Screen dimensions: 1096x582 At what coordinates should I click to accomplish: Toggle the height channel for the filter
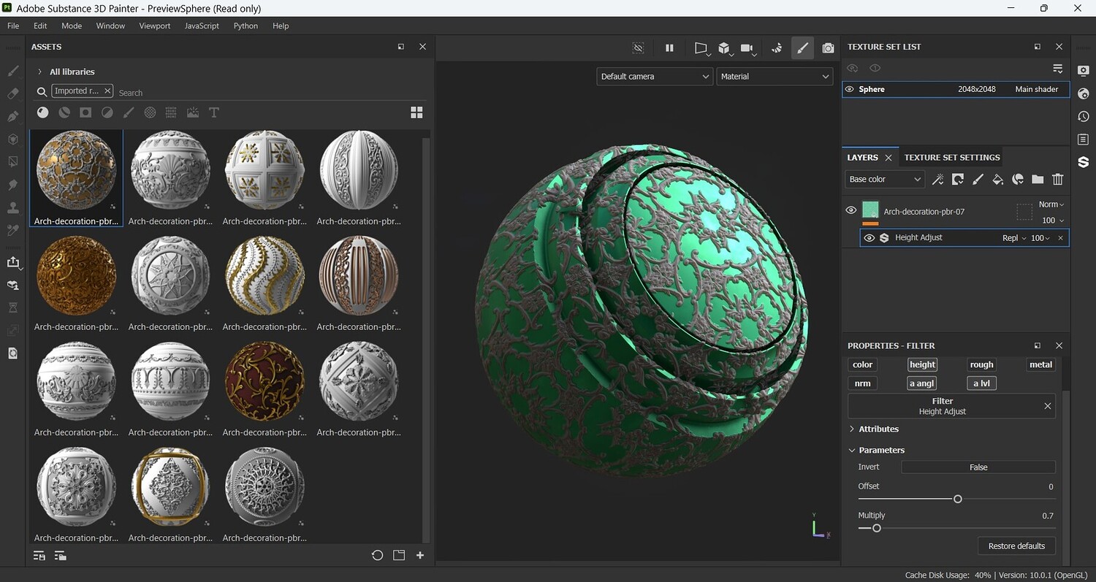click(x=922, y=364)
